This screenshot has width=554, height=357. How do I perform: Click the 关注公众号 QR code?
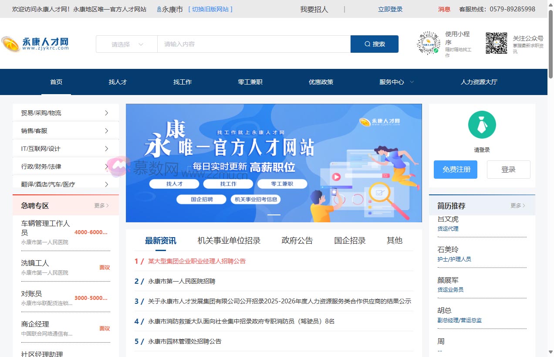[496, 43]
